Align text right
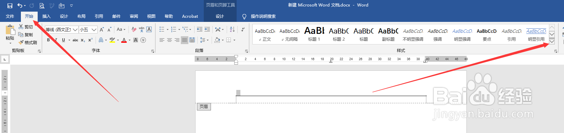This screenshot has height=133, width=564. pos(177,40)
